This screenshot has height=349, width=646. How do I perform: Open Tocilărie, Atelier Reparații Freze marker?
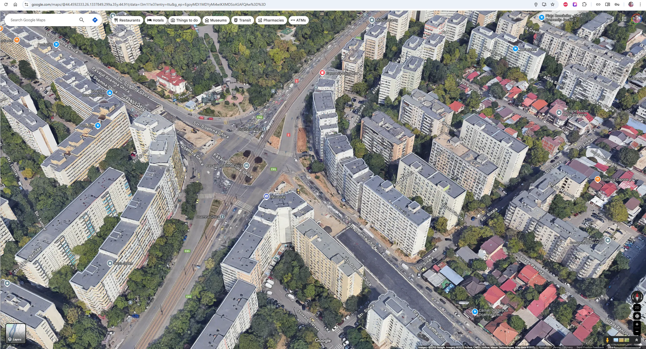559,113
